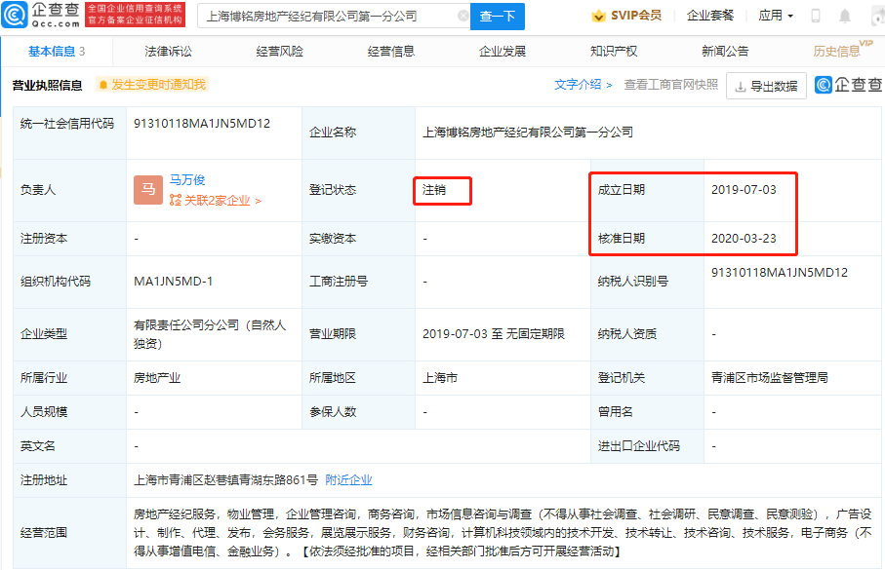Expand the 文字介绍 section
Viewport: 885px width, 570px height.
pyautogui.click(x=577, y=86)
